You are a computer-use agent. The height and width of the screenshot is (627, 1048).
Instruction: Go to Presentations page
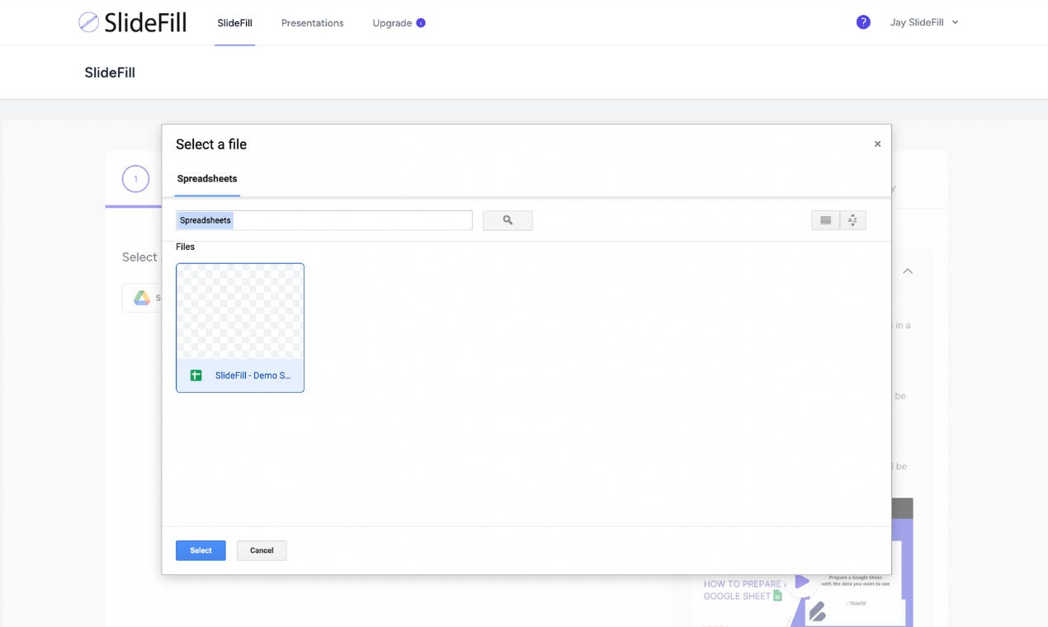[312, 23]
